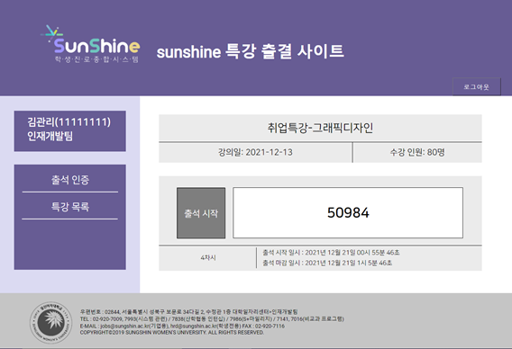Click the footer E-MAIL contact line
The height and width of the screenshot is (349, 512).
[182, 326]
